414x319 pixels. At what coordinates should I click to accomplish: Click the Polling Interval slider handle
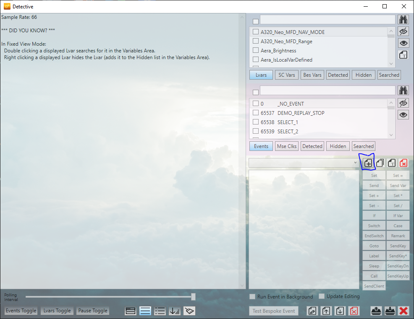point(193,297)
